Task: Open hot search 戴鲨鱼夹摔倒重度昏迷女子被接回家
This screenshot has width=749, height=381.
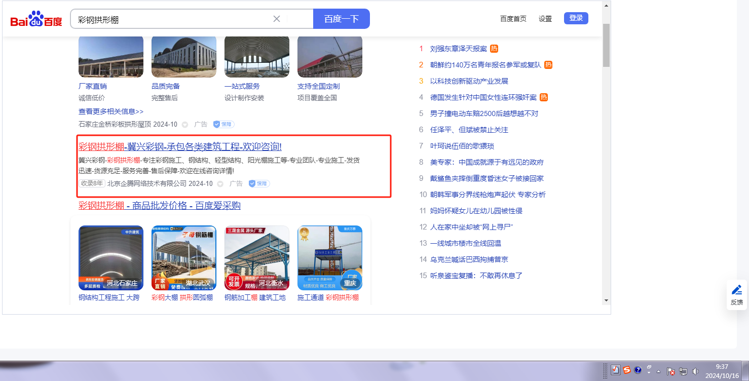Action: [x=487, y=178]
